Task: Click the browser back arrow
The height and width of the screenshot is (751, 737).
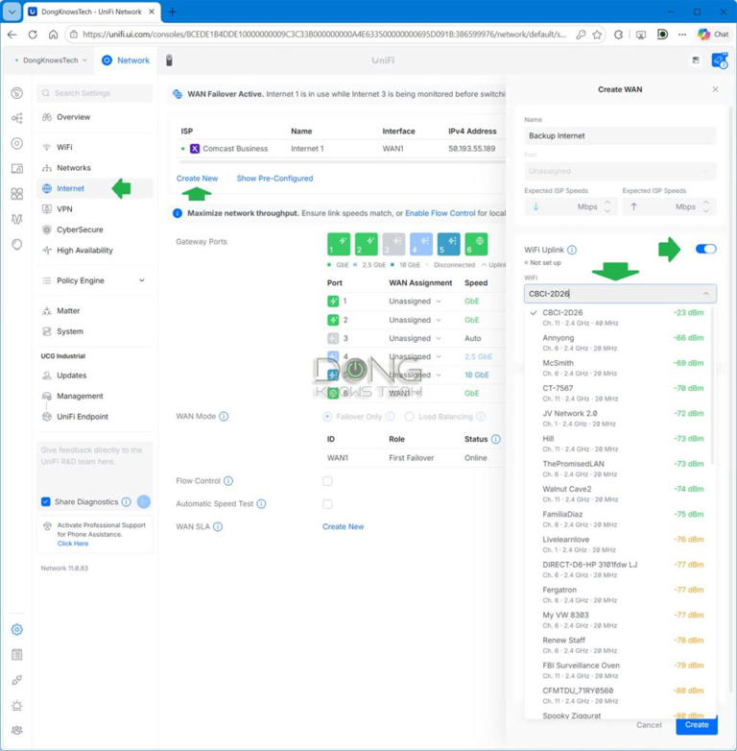Action: (x=12, y=35)
